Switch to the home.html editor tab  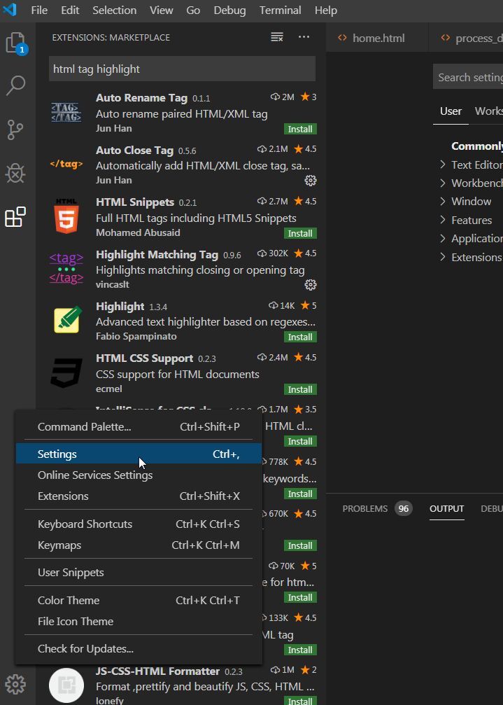[377, 39]
